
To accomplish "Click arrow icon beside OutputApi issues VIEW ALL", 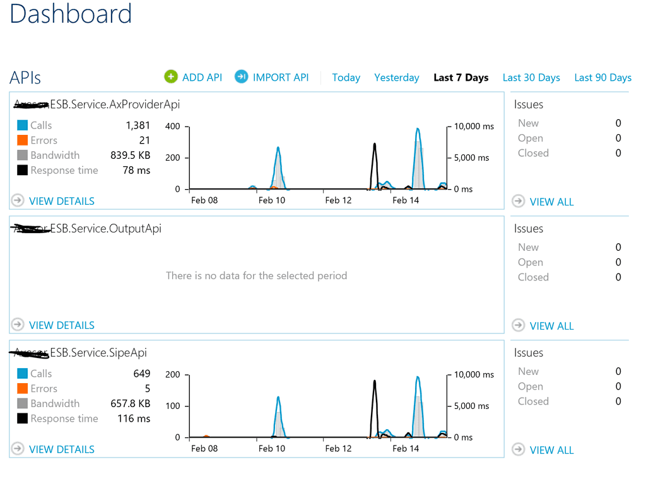I will 519,326.
